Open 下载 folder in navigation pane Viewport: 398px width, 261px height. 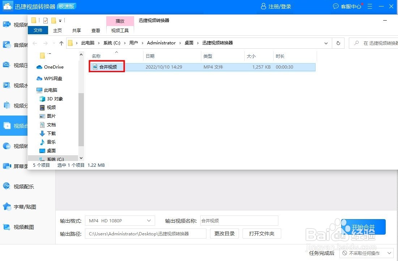pos(48,133)
